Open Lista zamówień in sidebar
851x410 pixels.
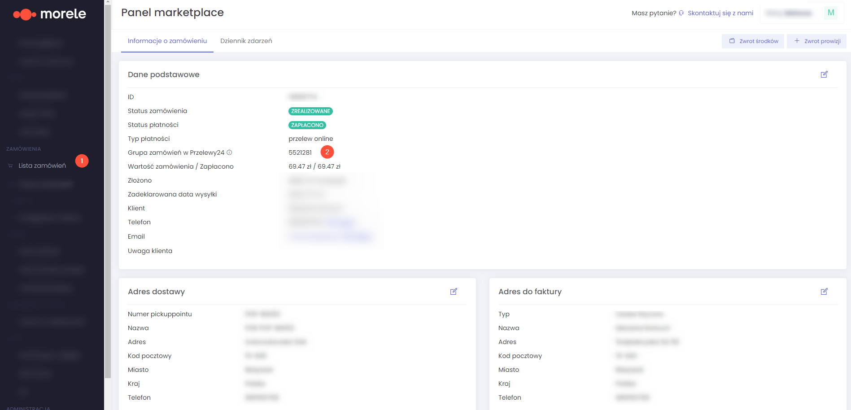point(42,166)
